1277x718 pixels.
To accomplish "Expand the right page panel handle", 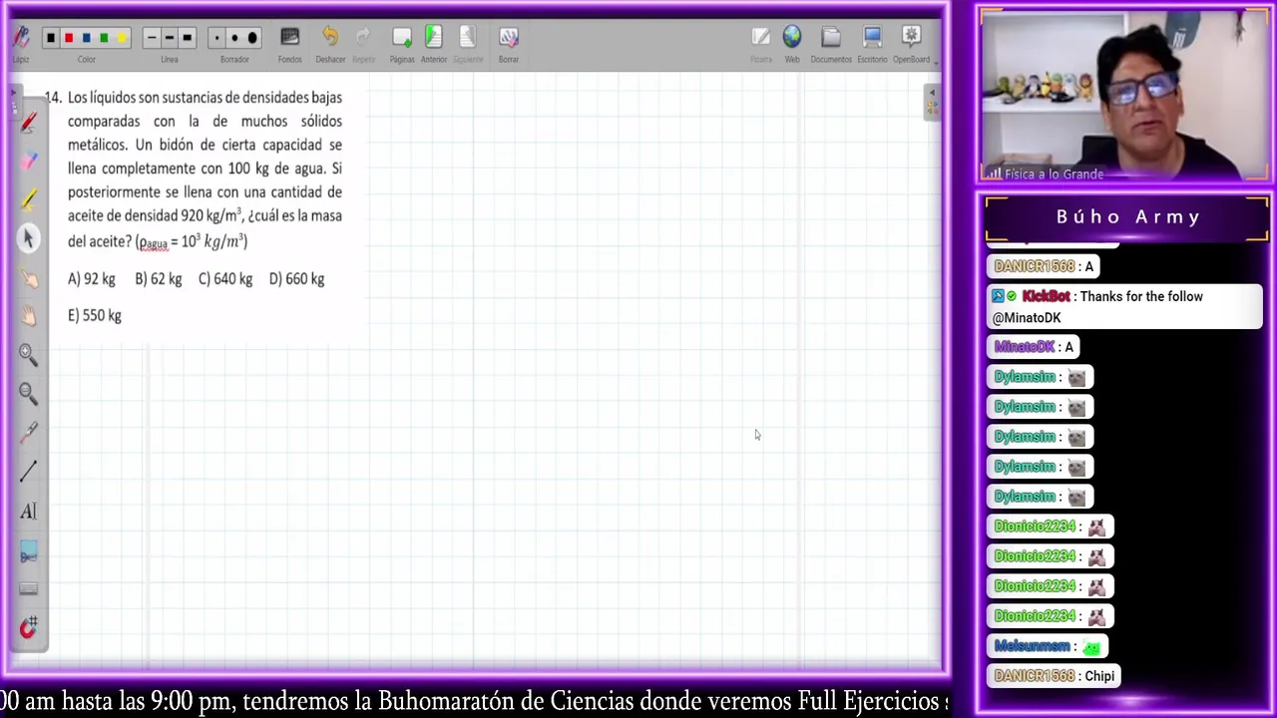I will tap(932, 103).
